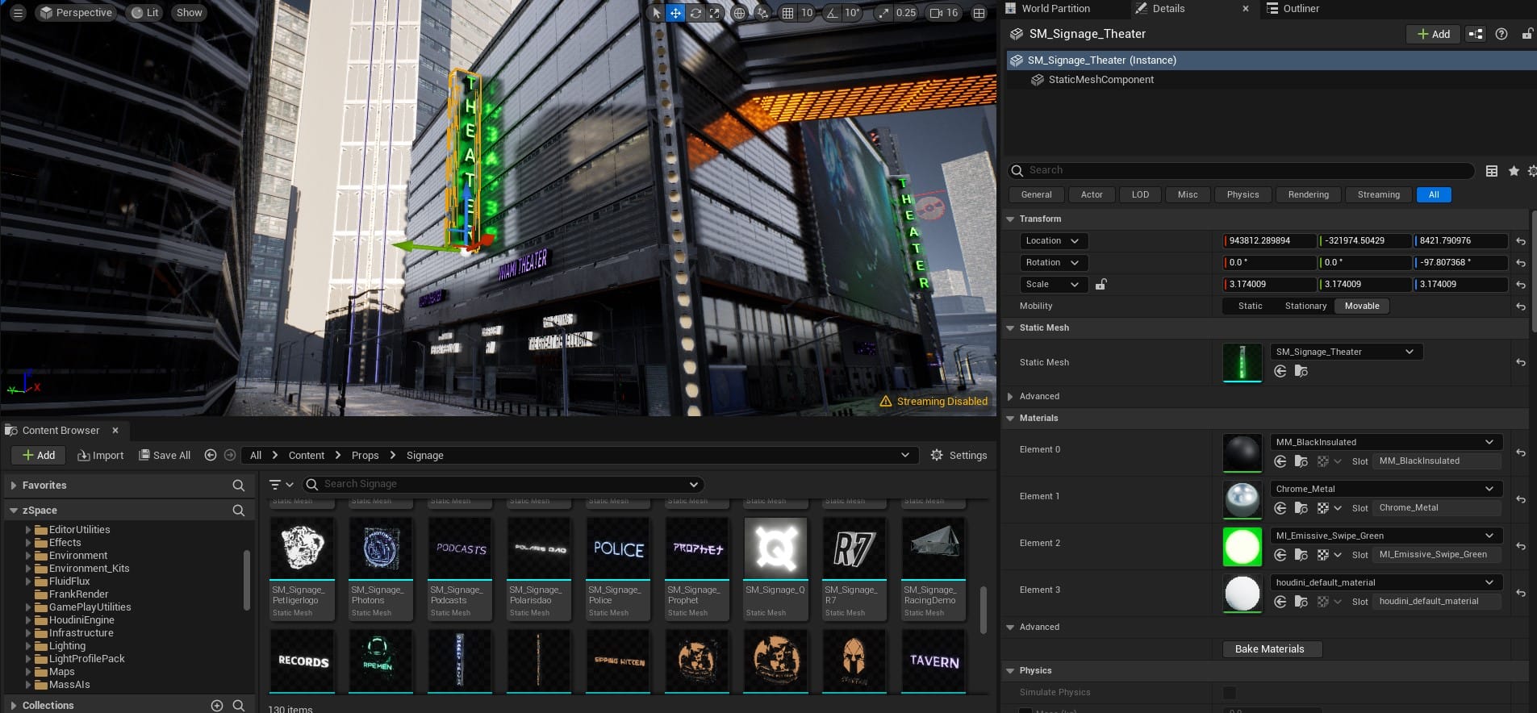Activate the Select objects cursor tool
Viewport: 1537px width, 713px height.
click(656, 13)
